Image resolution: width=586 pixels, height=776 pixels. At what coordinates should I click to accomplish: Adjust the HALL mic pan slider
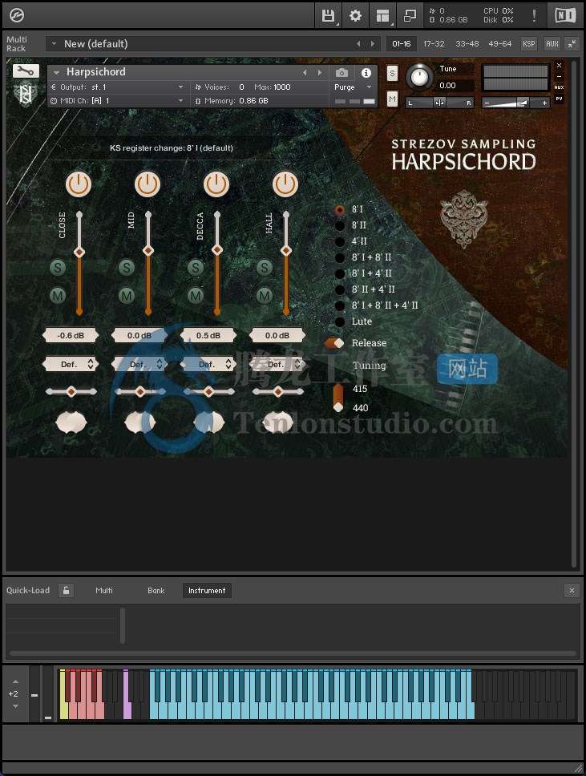point(277,392)
